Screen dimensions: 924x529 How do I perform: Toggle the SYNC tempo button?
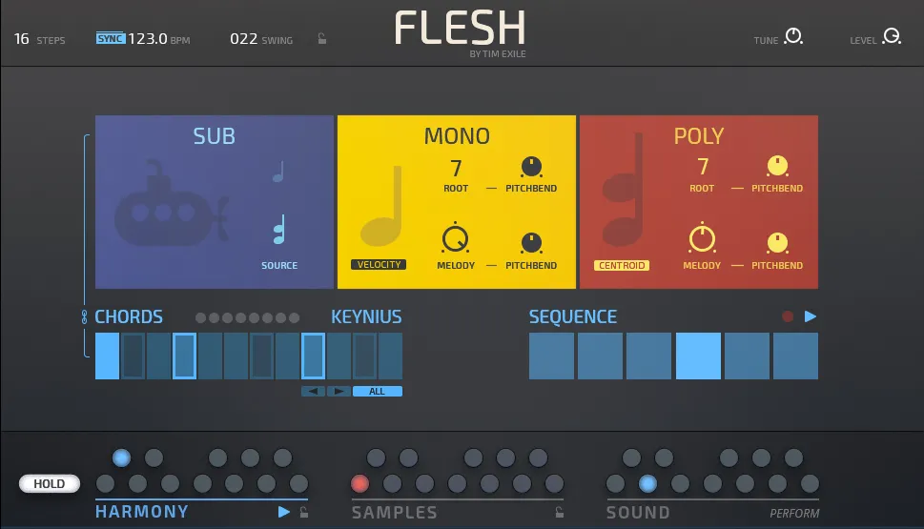click(x=111, y=38)
